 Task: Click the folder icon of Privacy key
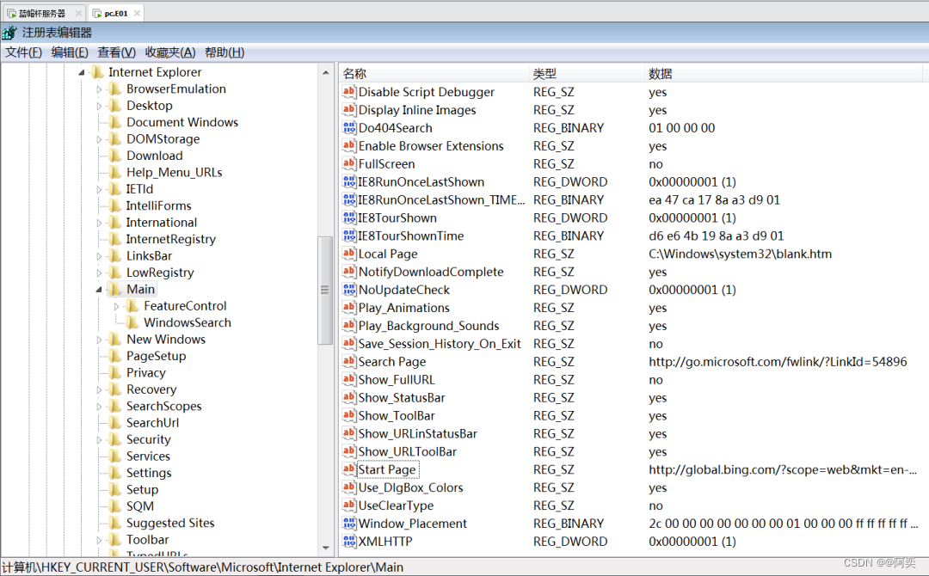click(x=115, y=373)
